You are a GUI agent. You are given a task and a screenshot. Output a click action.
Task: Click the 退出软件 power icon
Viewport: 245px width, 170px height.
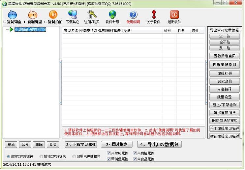coord(174,15)
